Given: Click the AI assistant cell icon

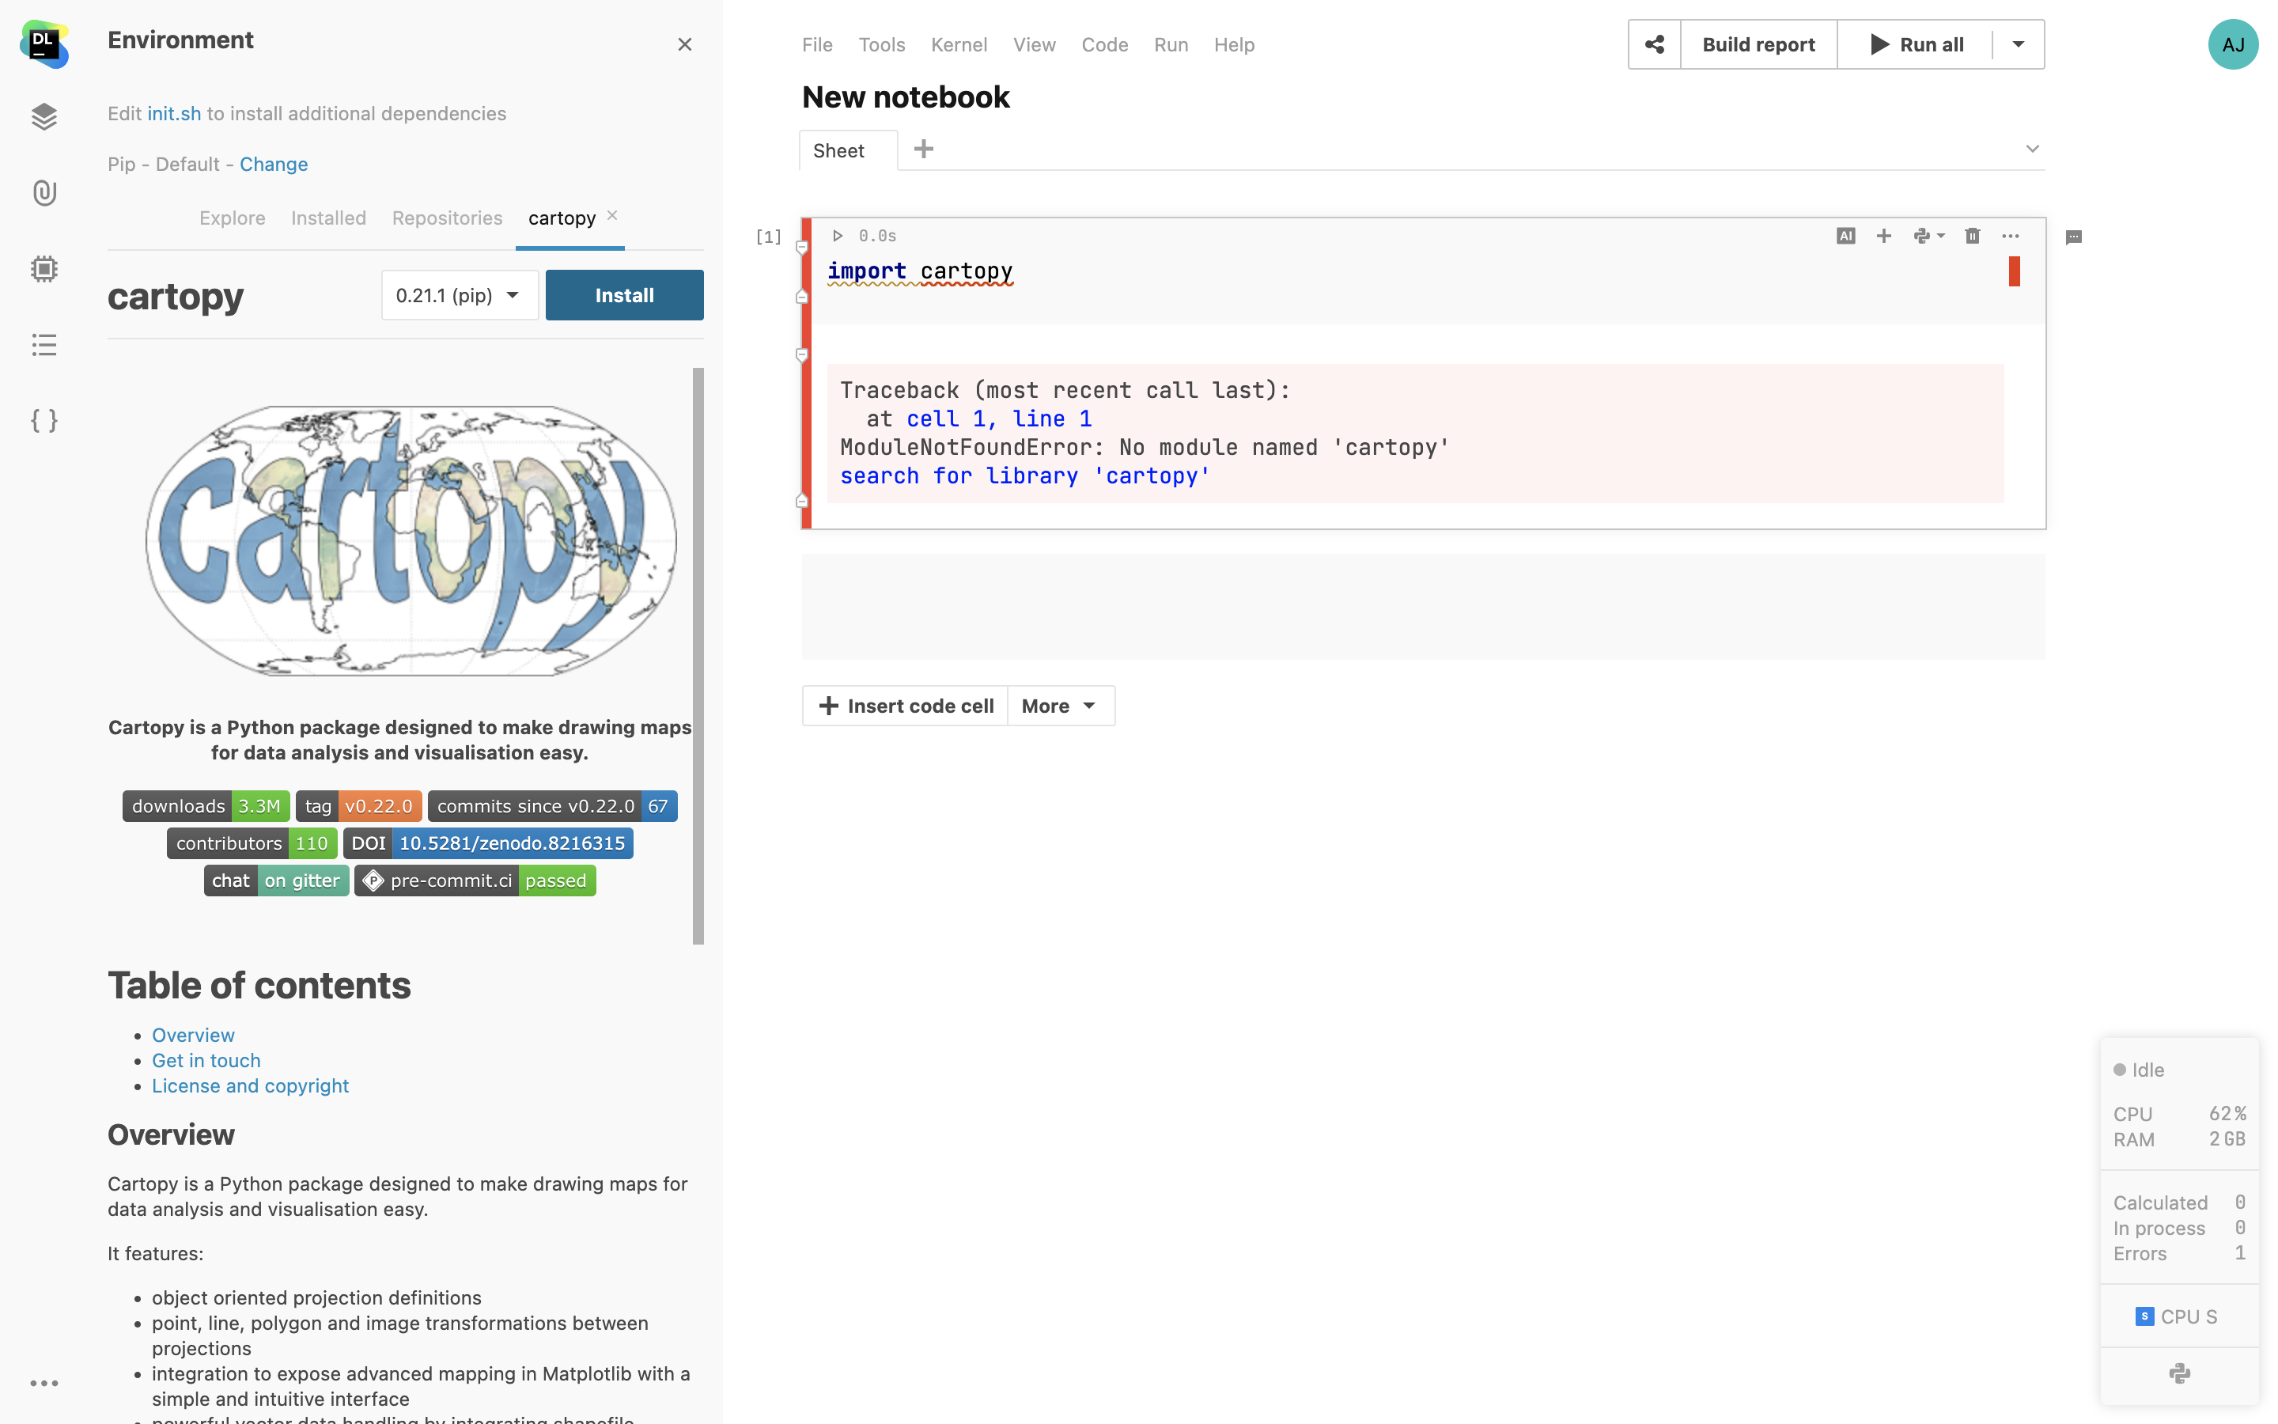Looking at the screenshot, I should (x=1845, y=236).
